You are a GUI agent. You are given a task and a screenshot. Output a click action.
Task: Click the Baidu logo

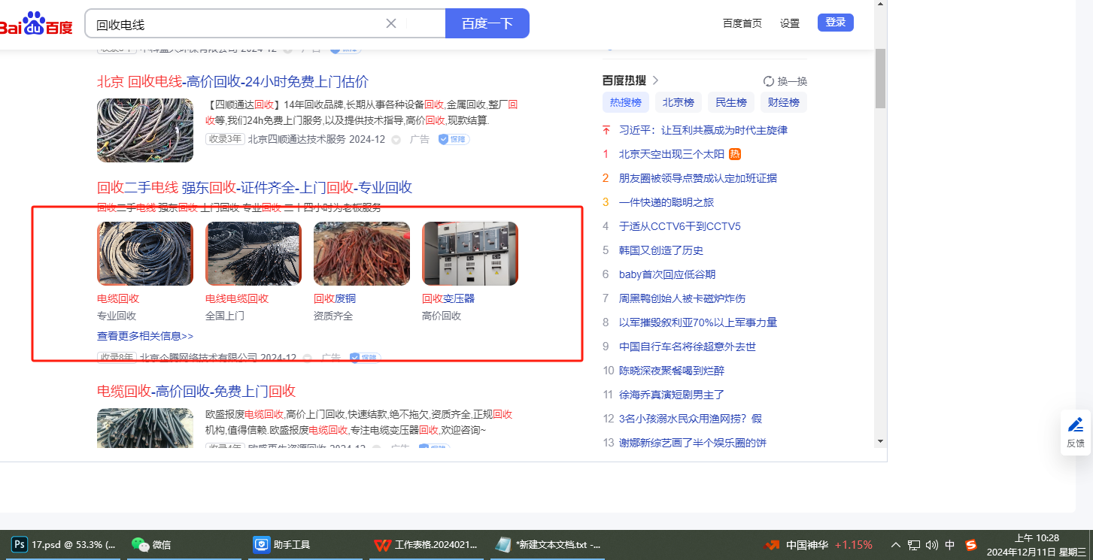[x=36, y=24]
